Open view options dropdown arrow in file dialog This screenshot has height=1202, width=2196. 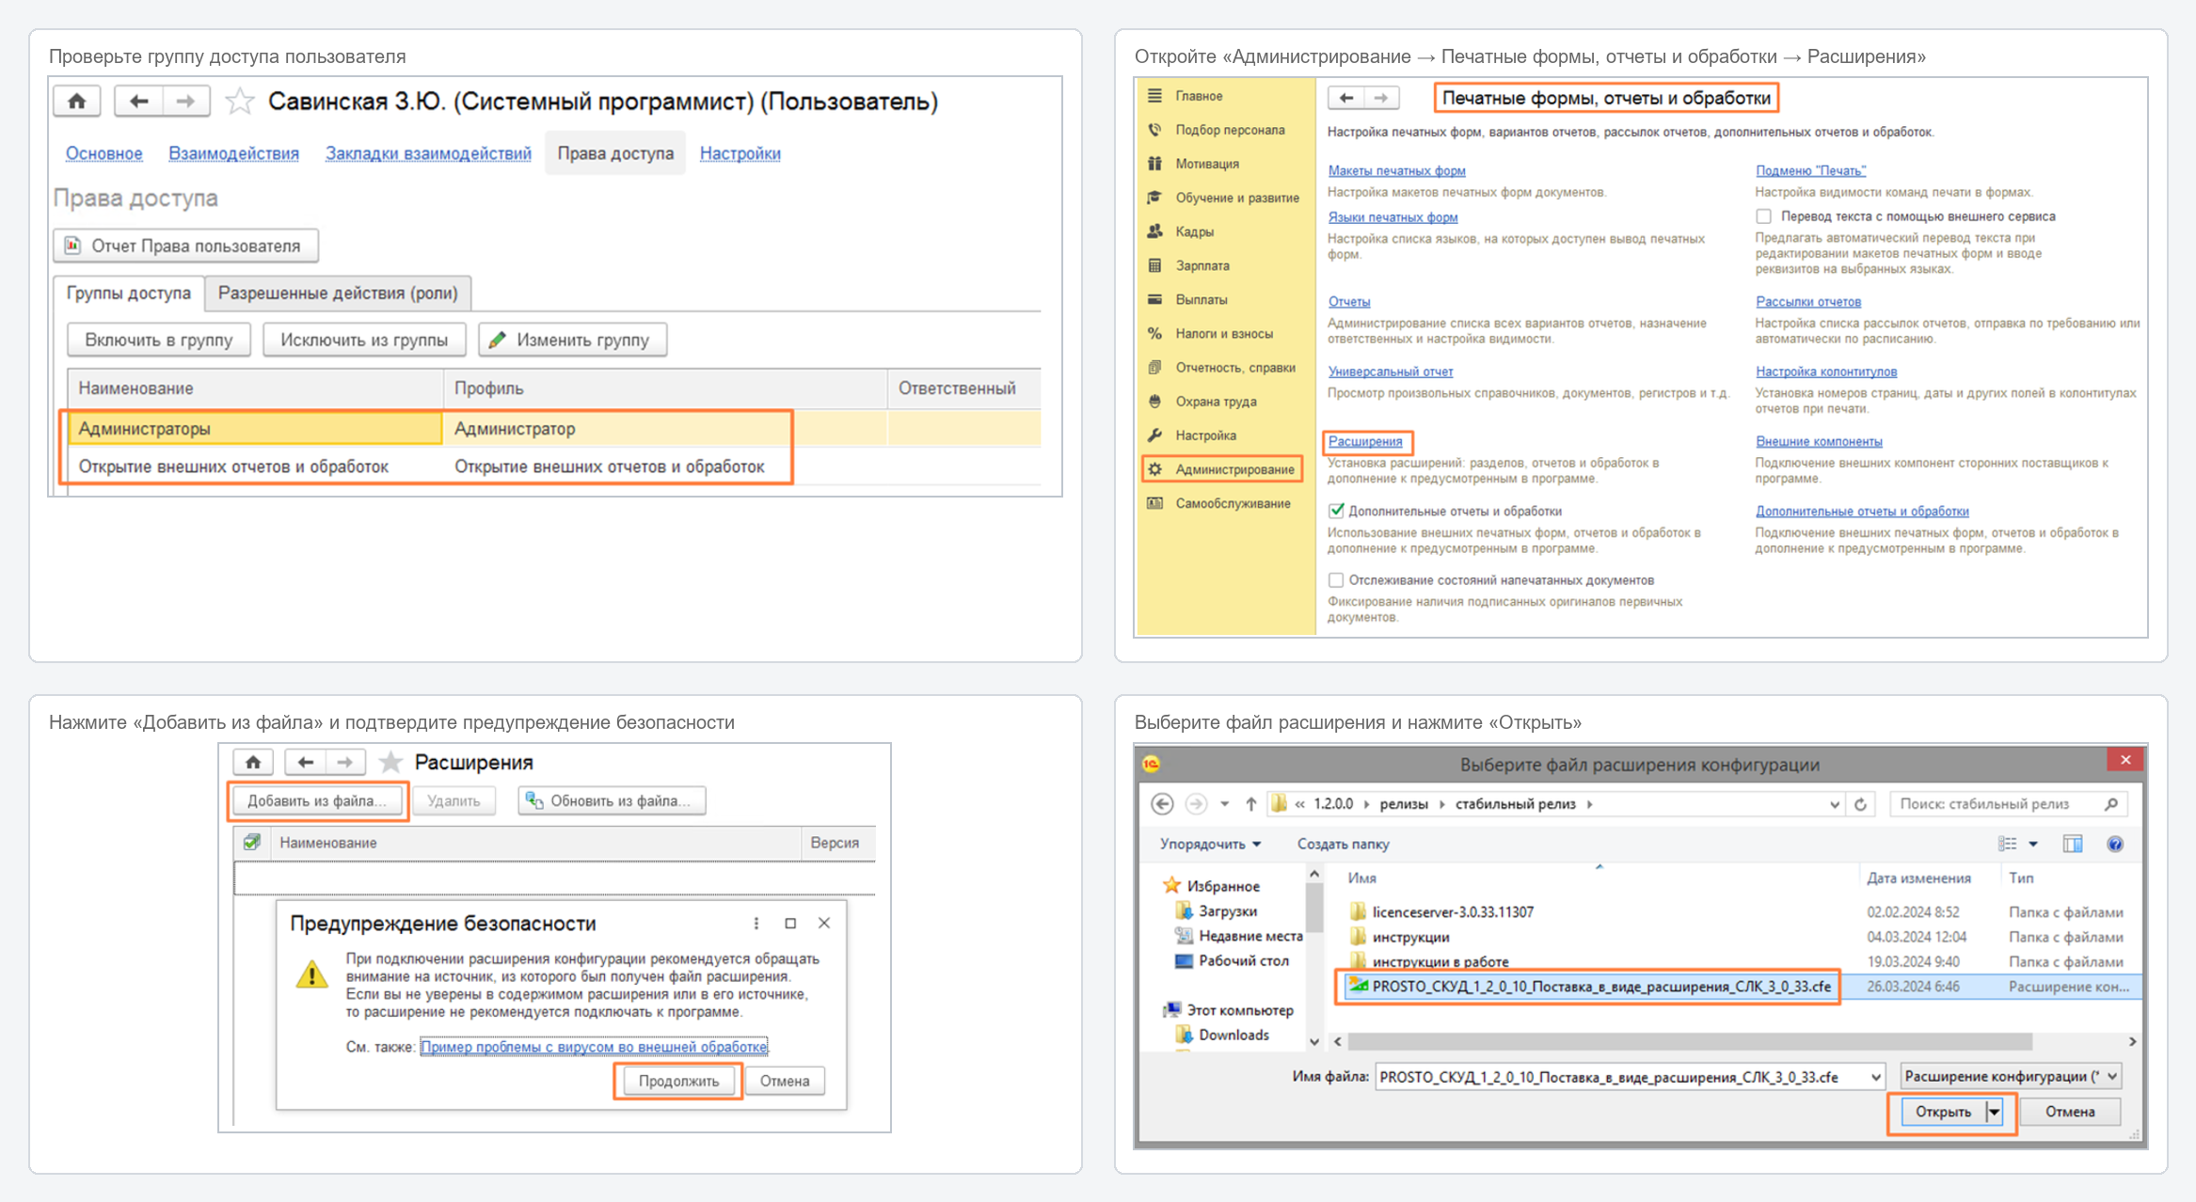(2033, 844)
